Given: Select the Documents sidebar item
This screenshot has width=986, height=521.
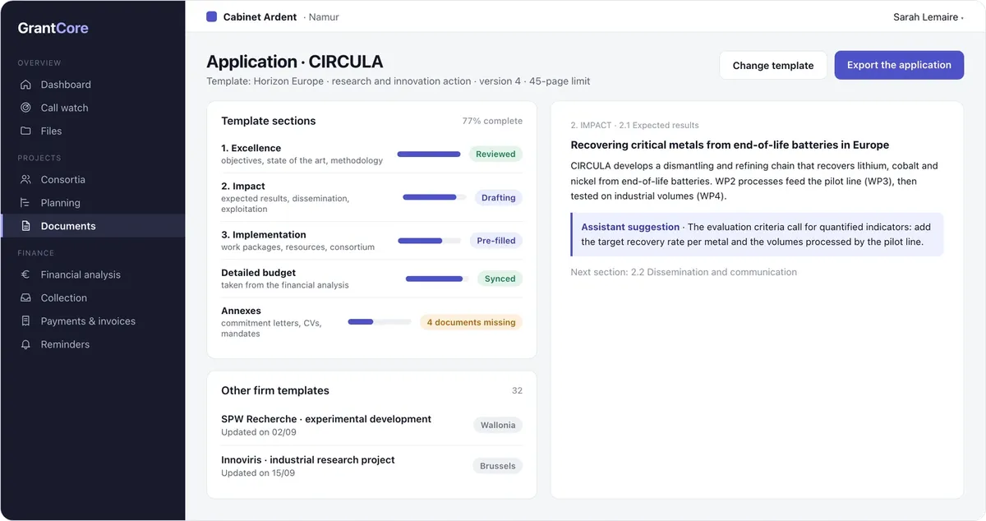Looking at the screenshot, I should point(93,226).
